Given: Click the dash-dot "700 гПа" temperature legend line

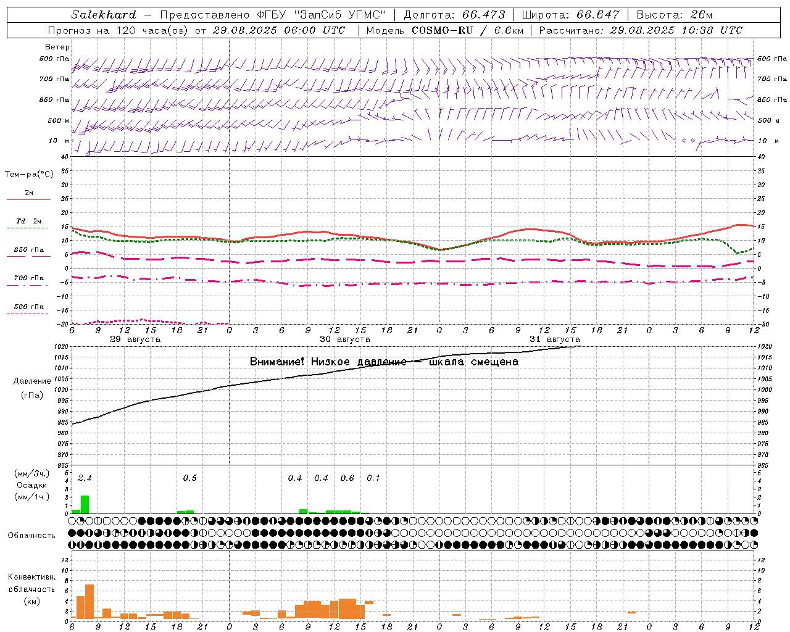Looking at the screenshot, I should pyautogui.click(x=27, y=285).
